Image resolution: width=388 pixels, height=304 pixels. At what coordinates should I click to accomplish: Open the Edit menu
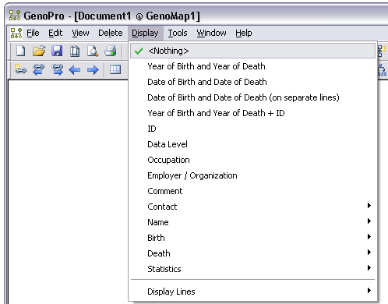pos(55,33)
